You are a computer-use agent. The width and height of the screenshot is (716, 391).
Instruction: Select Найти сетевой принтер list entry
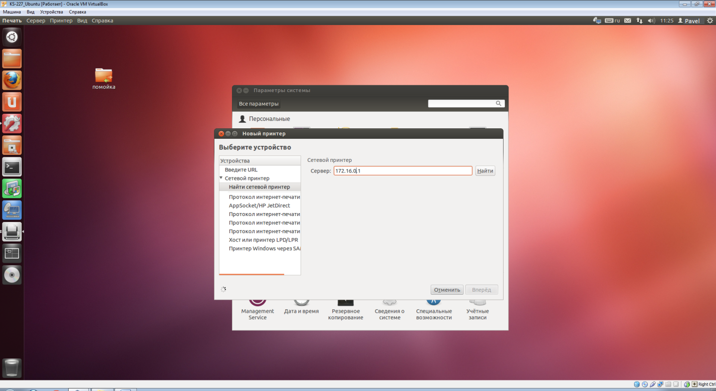pos(260,187)
